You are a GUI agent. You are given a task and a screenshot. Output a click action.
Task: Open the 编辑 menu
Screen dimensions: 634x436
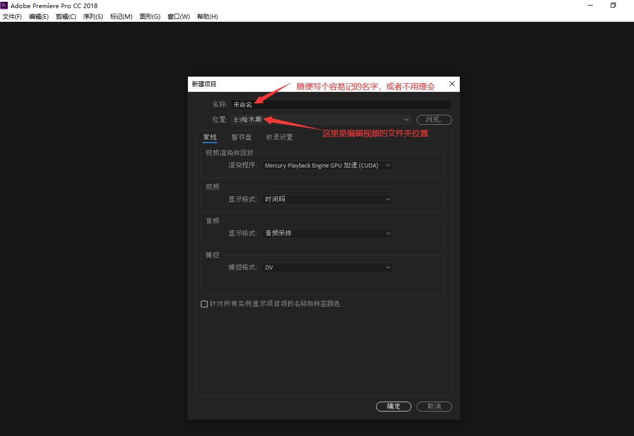(39, 16)
